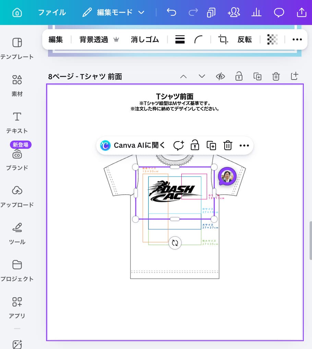The width and height of the screenshot is (312, 349).
Task: Click page title 8ページ - Tシャツ 前面
Action: click(85, 77)
